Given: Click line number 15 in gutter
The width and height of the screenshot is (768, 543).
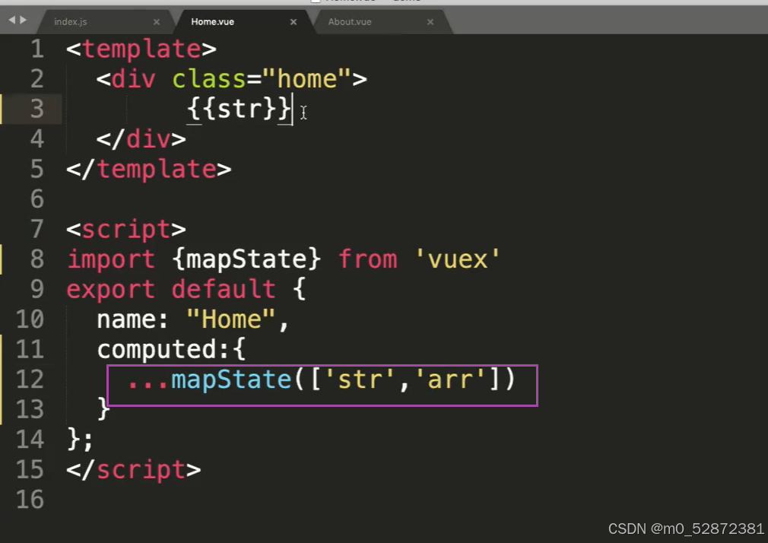Looking at the screenshot, I should pyautogui.click(x=30, y=469).
